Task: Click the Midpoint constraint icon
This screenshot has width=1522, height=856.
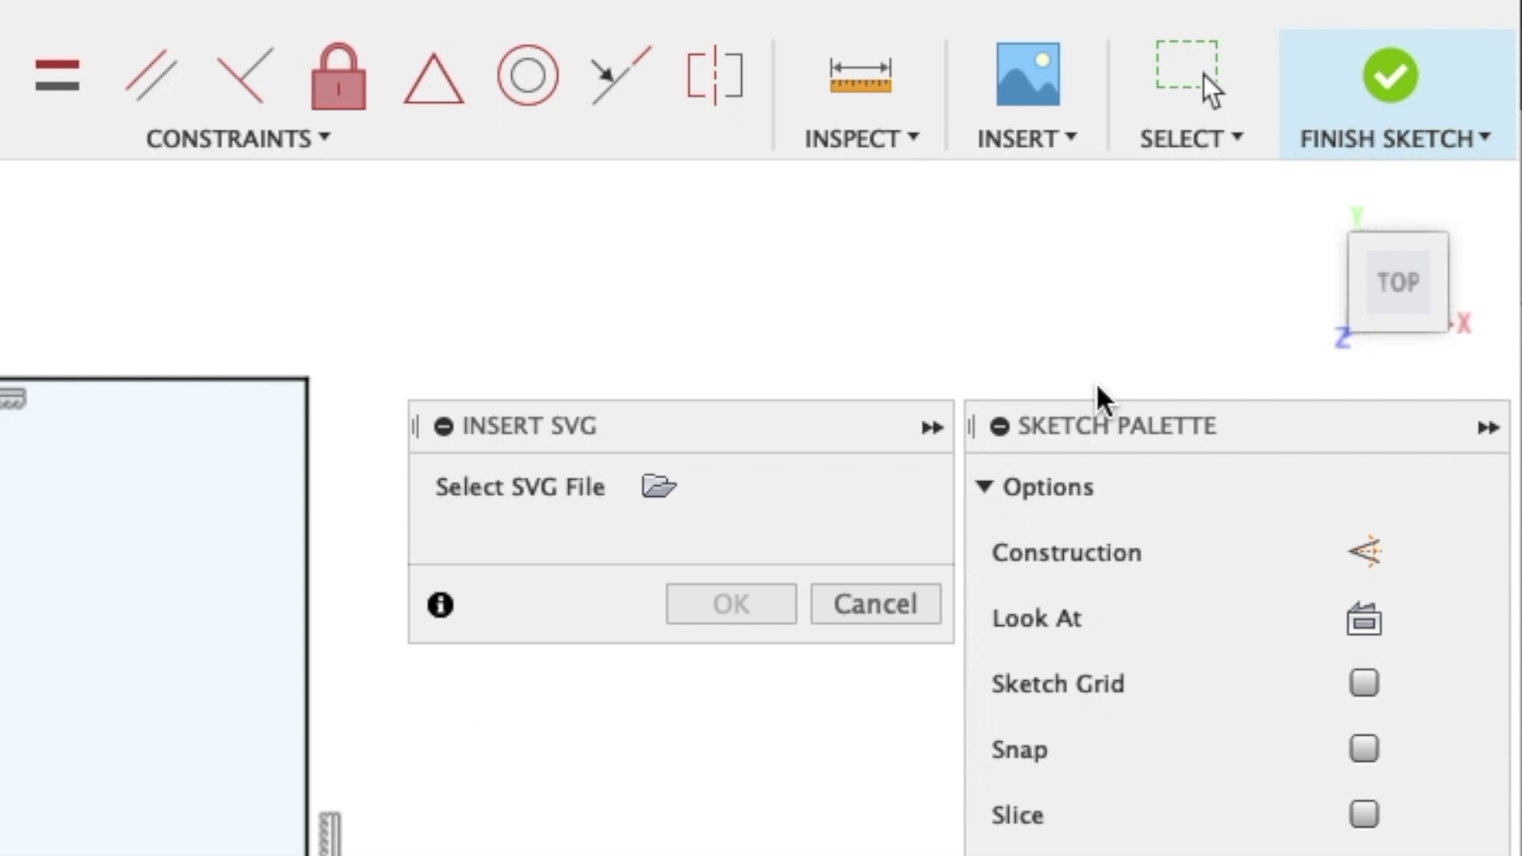Action: coord(621,75)
